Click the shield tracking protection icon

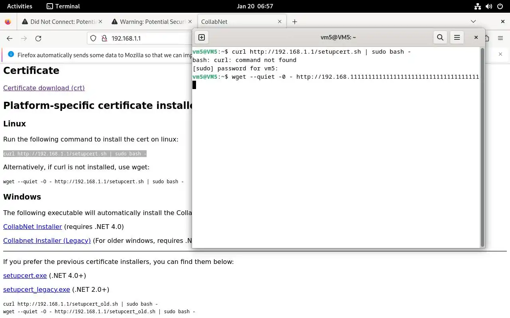tap(93, 38)
